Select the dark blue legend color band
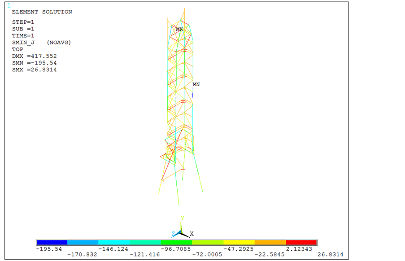Screen dimensions: 405x261 (x=52, y=243)
